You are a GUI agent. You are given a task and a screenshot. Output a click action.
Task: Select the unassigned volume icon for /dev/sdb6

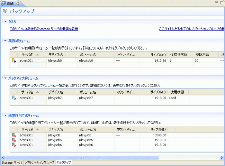(14, 145)
